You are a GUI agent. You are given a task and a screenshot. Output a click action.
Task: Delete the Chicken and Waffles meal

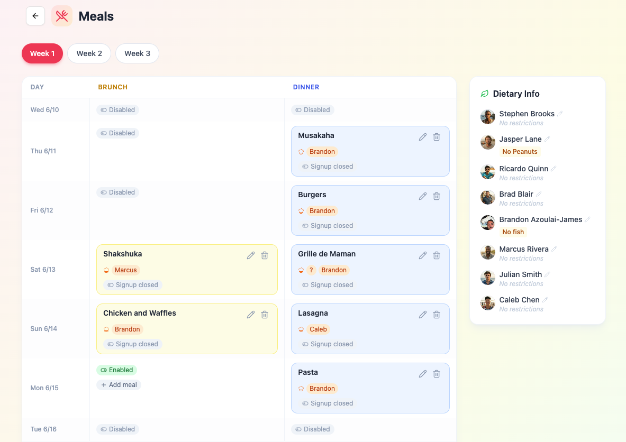(x=265, y=315)
